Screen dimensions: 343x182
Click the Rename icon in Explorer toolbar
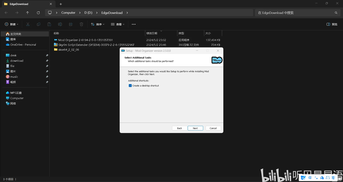[x=60, y=24]
